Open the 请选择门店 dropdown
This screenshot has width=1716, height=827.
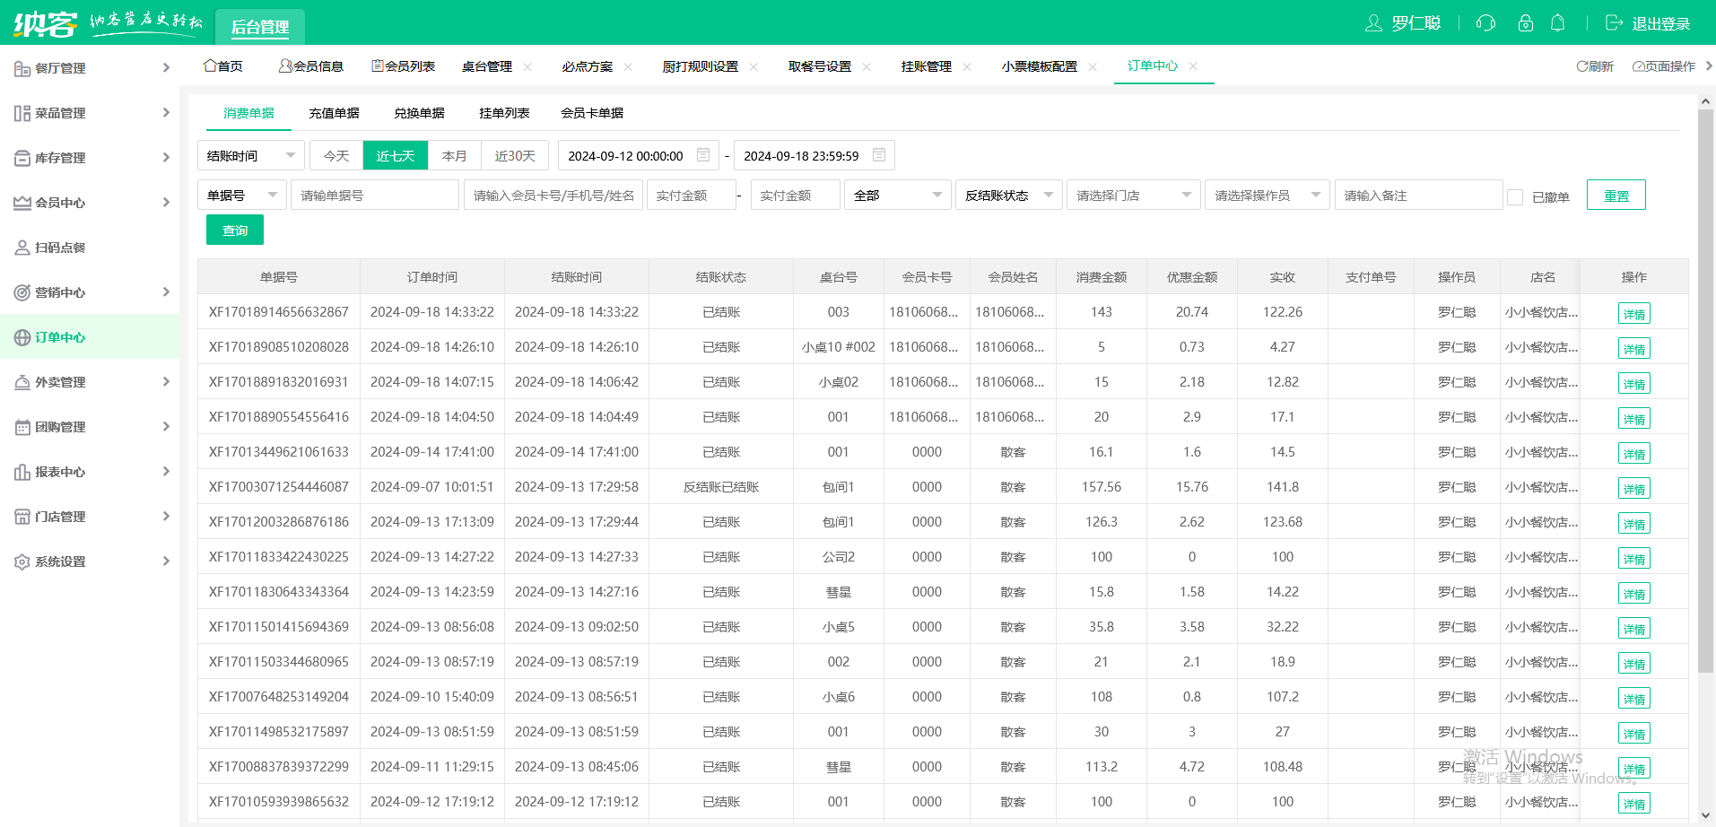[1133, 195]
